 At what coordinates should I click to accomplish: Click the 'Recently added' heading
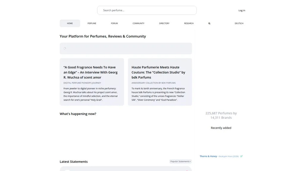pos(221,128)
